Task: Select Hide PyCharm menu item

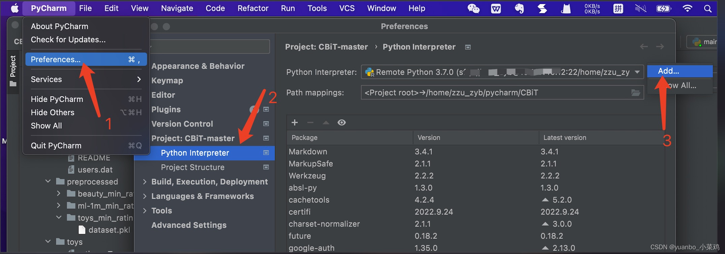Action: pos(86,99)
